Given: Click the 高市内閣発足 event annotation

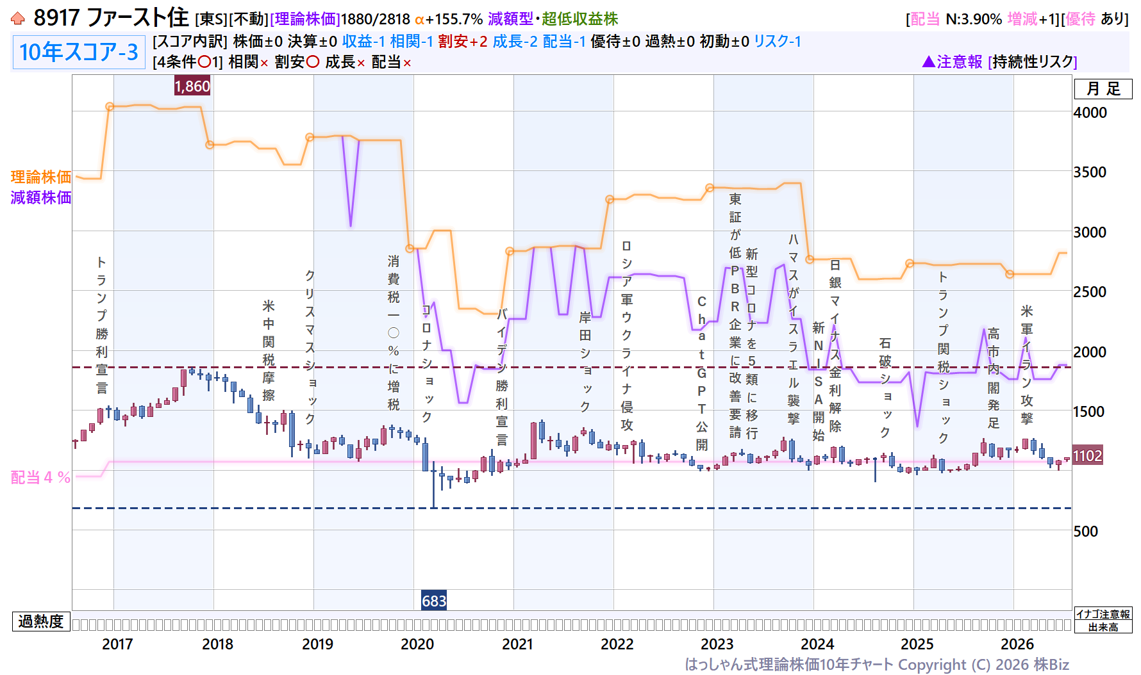Looking at the screenshot, I should coord(994,378).
